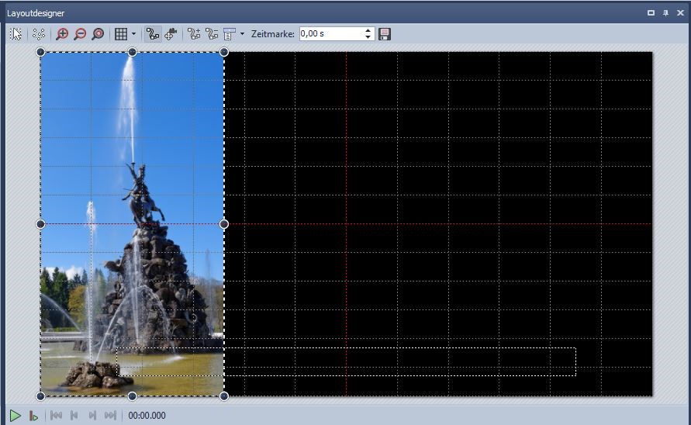The height and width of the screenshot is (425, 691).
Task: Remove a motion path keyframe
Action: point(212,34)
